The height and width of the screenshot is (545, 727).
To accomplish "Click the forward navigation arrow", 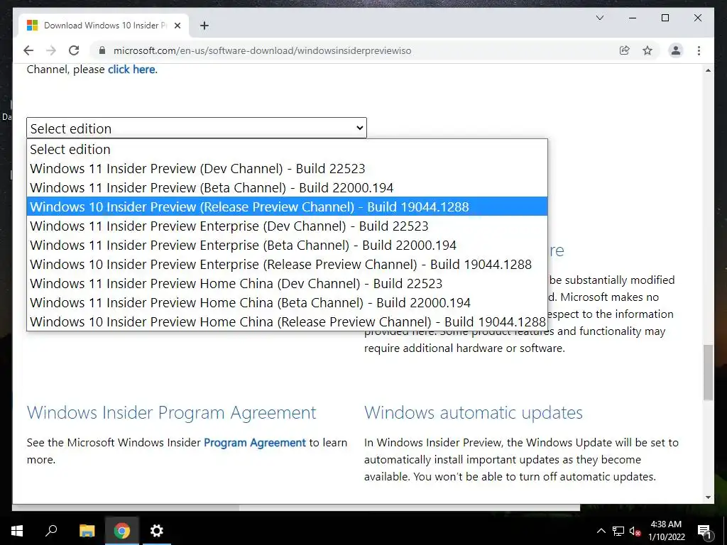I will pyautogui.click(x=51, y=50).
